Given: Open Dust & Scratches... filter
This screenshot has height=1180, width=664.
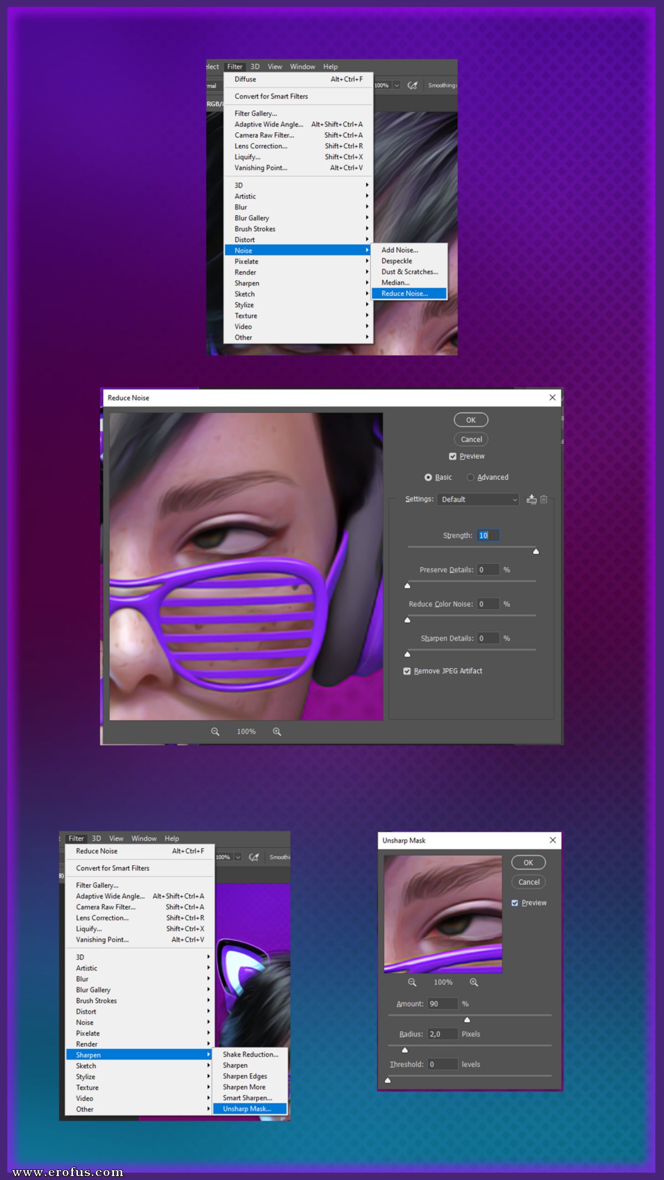Looking at the screenshot, I should 409,272.
